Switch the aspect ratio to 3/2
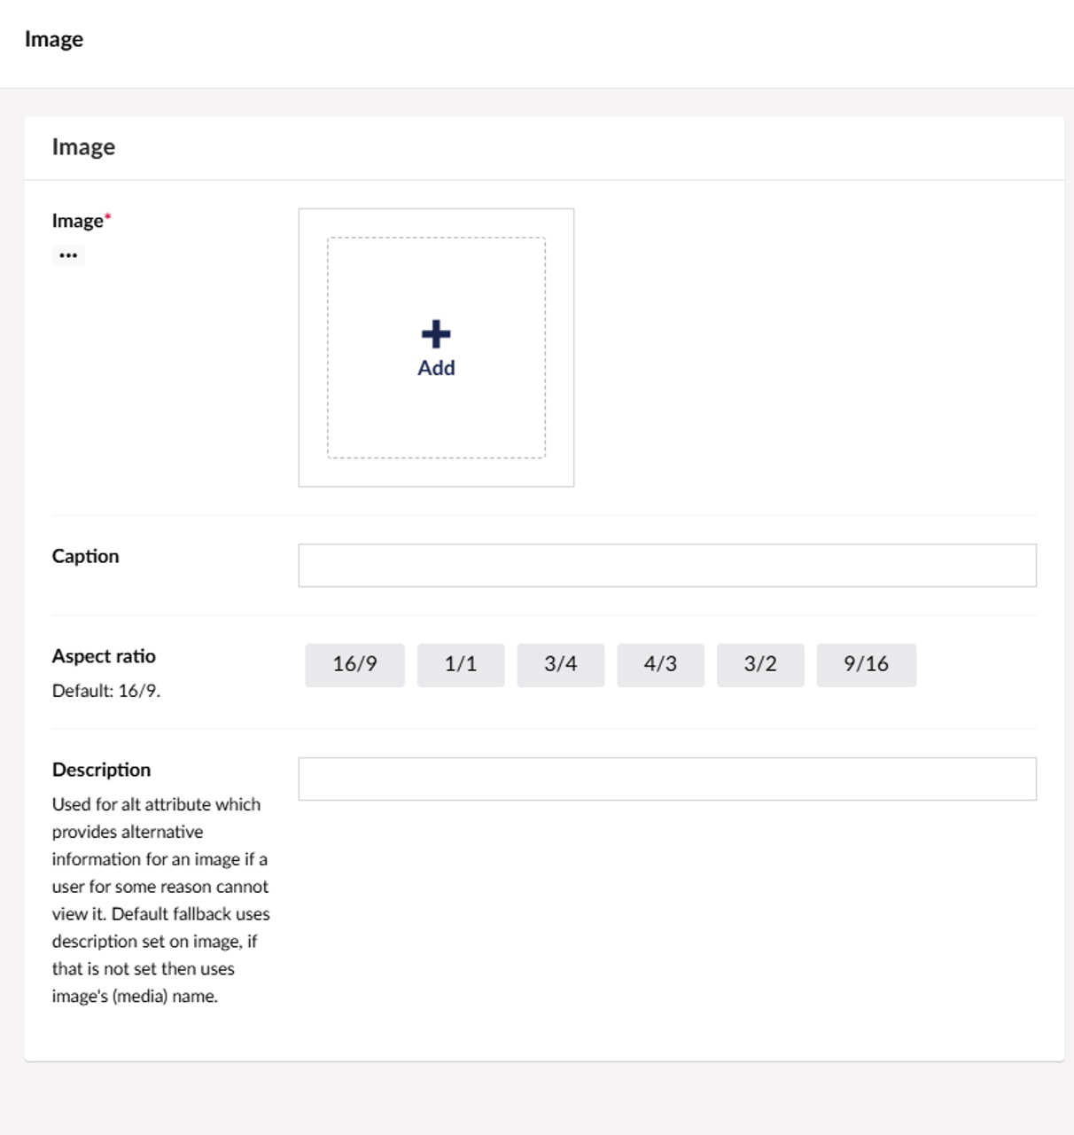The width and height of the screenshot is (1074, 1135). pos(760,664)
